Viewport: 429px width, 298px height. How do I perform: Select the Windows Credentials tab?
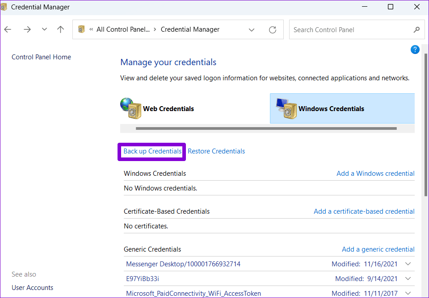pos(331,109)
